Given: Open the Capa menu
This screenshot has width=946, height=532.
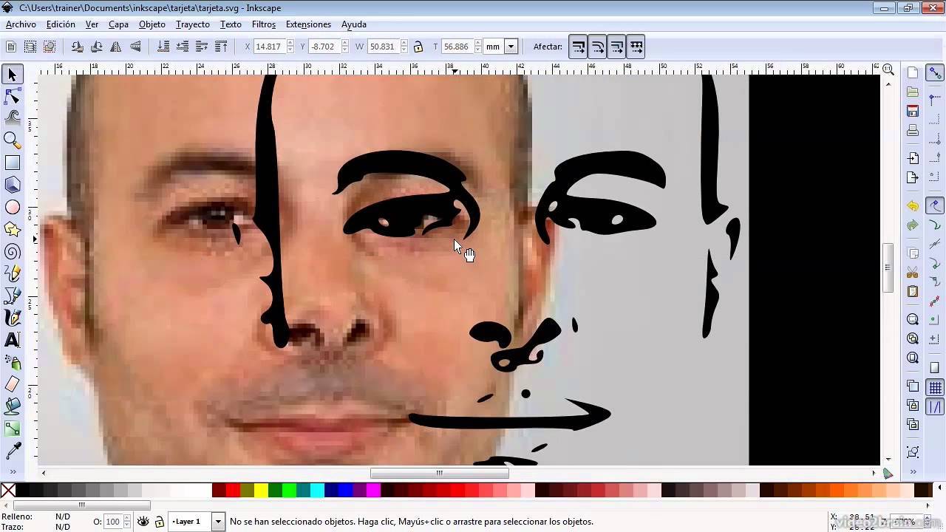Looking at the screenshot, I should (118, 24).
